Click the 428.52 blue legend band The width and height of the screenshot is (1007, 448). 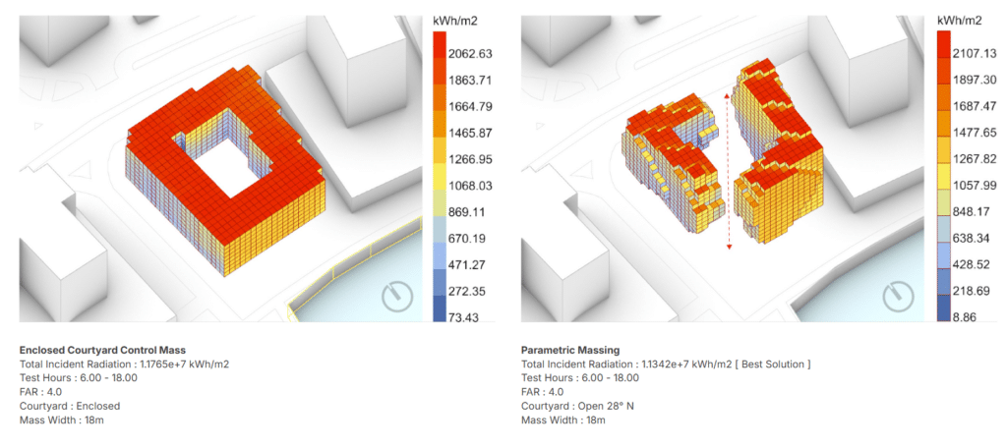point(943,263)
